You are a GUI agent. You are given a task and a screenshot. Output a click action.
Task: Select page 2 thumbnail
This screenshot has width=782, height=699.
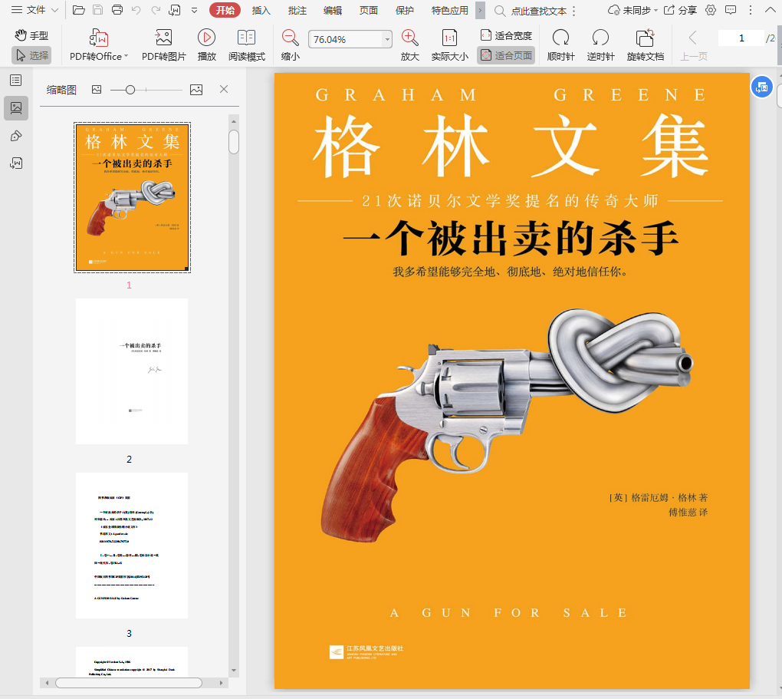(x=132, y=371)
